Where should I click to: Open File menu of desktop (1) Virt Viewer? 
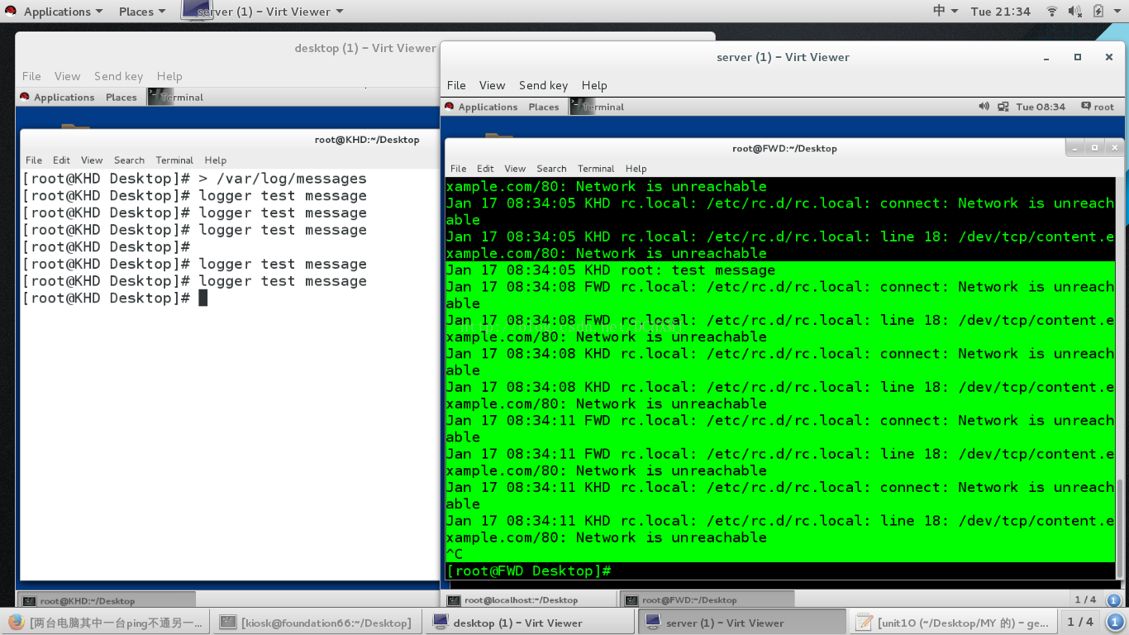(x=31, y=76)
